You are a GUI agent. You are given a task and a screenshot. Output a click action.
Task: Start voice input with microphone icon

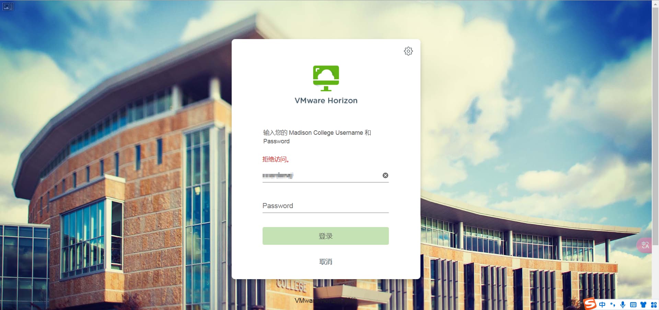click(x=623, y=305)
